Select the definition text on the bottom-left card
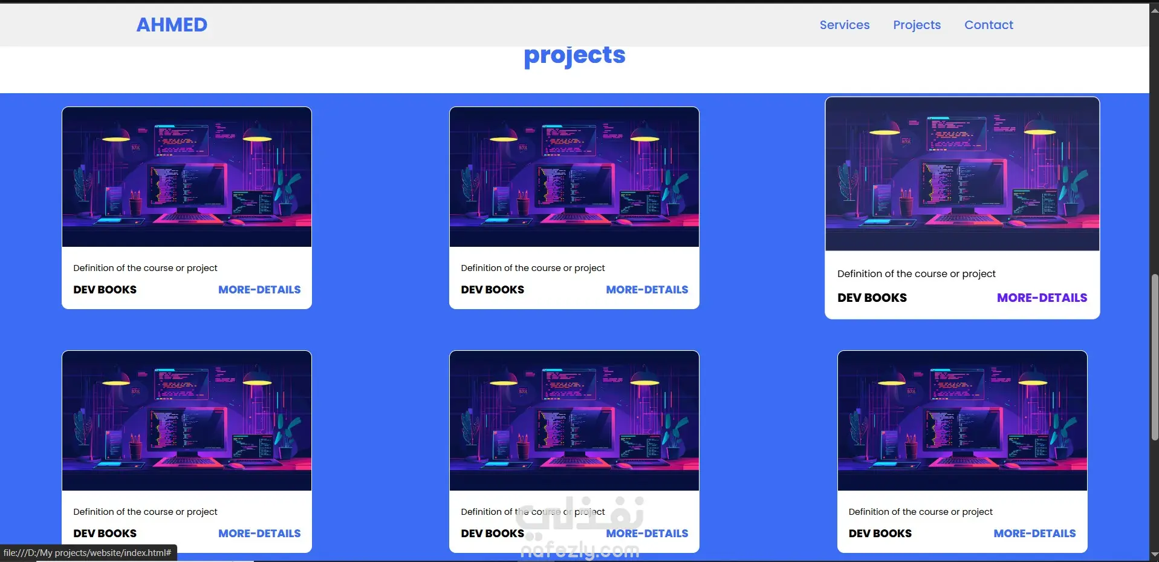The image size is (1159, 562). [x=145, y=512]
